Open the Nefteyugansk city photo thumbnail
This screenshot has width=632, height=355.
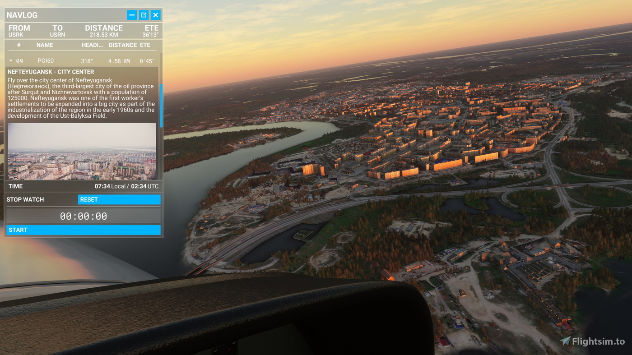(82, 151)
